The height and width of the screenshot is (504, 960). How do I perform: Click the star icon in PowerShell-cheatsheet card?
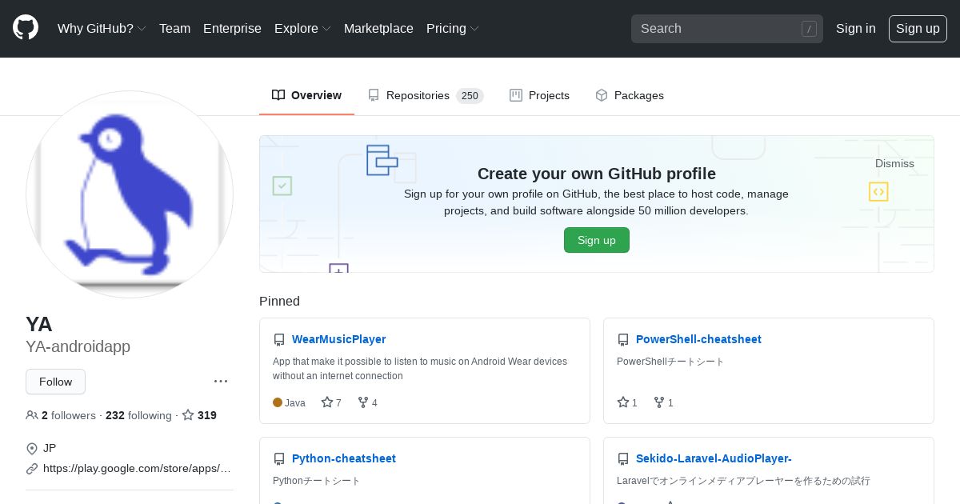pyautogui.click(x=623, y=402)
